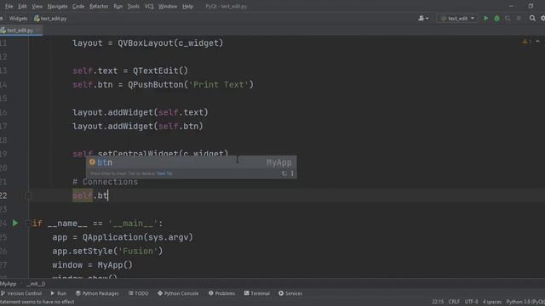Click __init__() in the bottom code breadcrumb
The width and height of the screenshot is (545, 306).
pos(36,284)
